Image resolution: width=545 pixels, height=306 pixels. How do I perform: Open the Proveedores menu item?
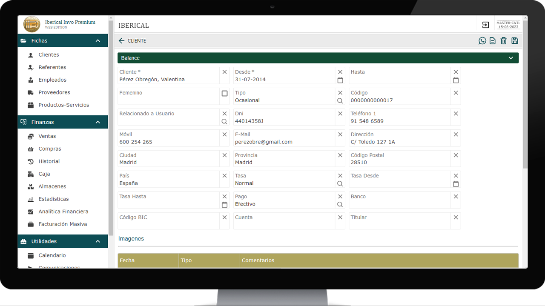[54, 92]
